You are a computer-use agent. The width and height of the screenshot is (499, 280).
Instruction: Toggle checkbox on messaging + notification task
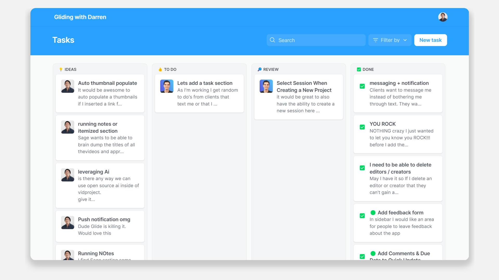coord(362,86)
